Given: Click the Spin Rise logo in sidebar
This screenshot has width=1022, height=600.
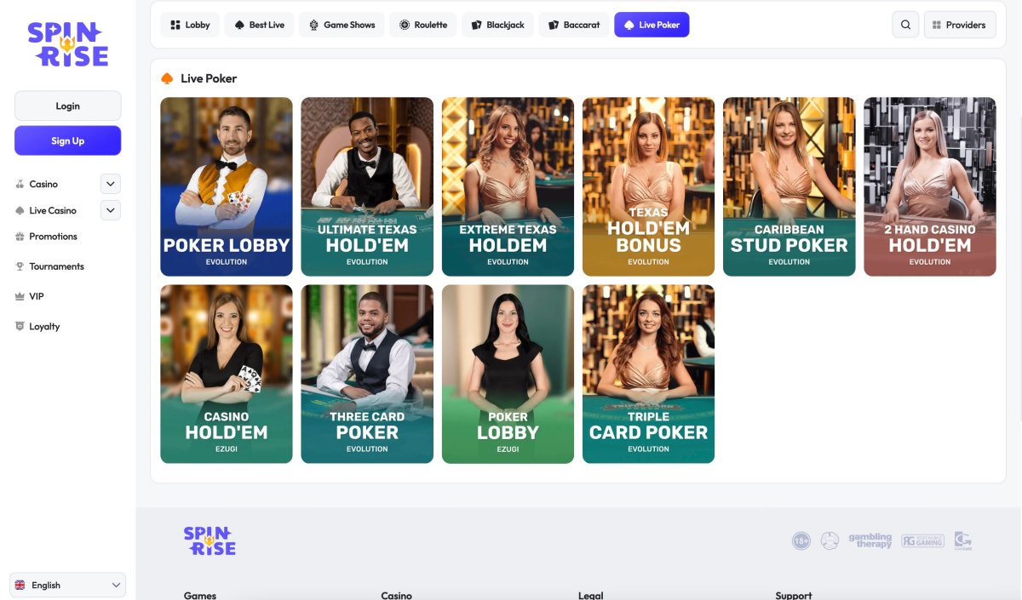Looking at the screenshot, I should (68, 44).
